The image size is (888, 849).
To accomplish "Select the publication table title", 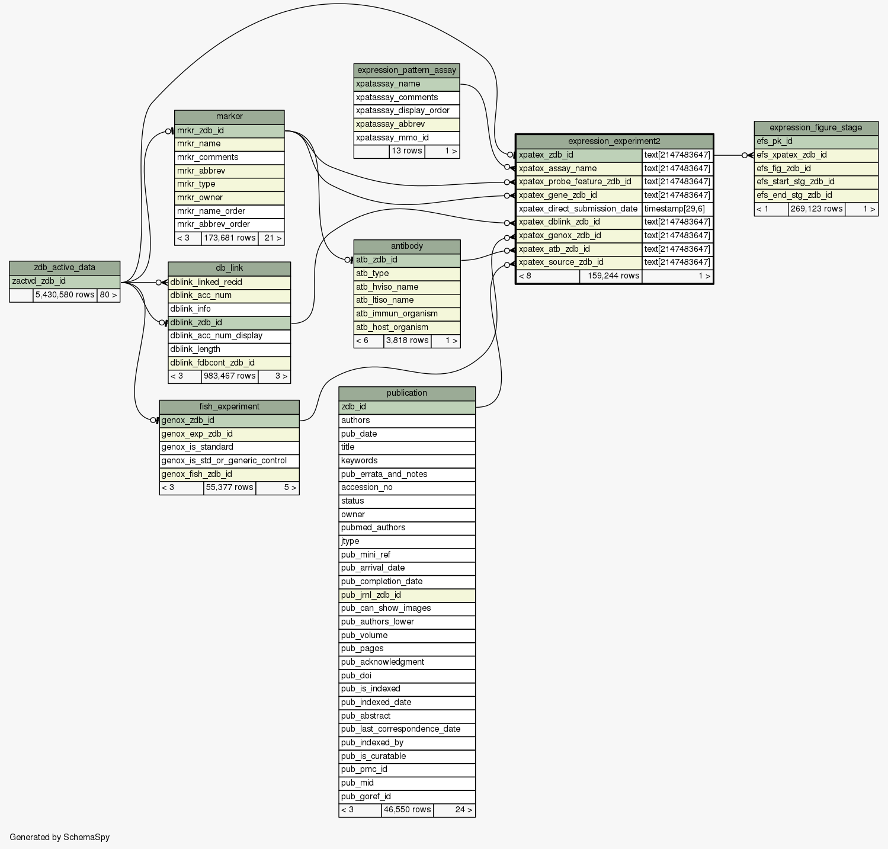I will click(406, 393).
